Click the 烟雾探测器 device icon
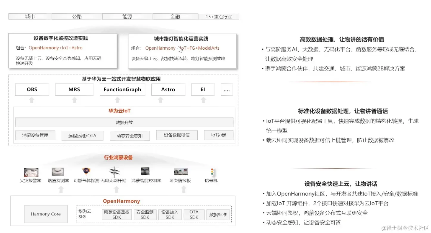The image size is (431, 233). [58, 172]
